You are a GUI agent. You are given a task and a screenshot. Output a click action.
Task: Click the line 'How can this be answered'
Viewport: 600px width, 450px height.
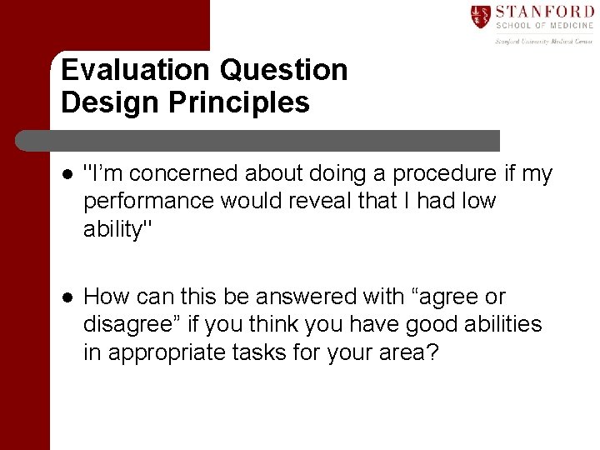(x=295, y=297)
